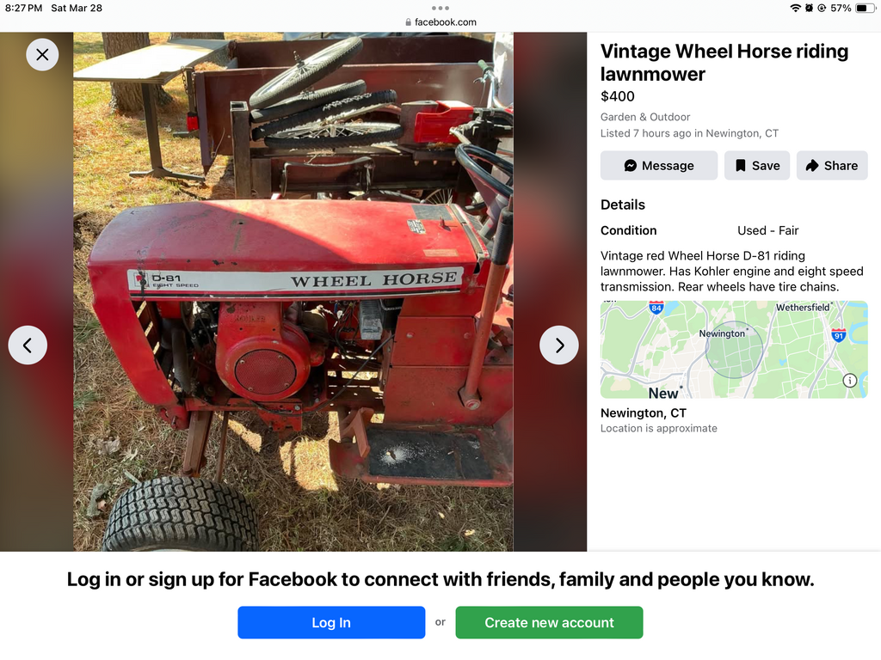Advance to next listing photo

(x=559, y=345)
